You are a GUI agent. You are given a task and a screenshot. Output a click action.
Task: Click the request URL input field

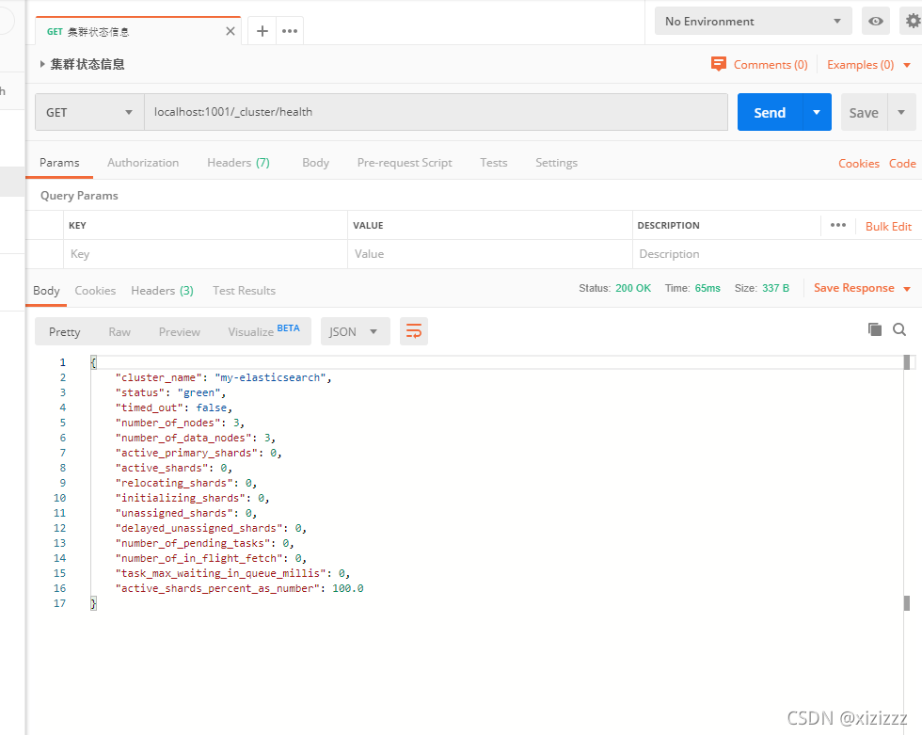tap(436, 112)
